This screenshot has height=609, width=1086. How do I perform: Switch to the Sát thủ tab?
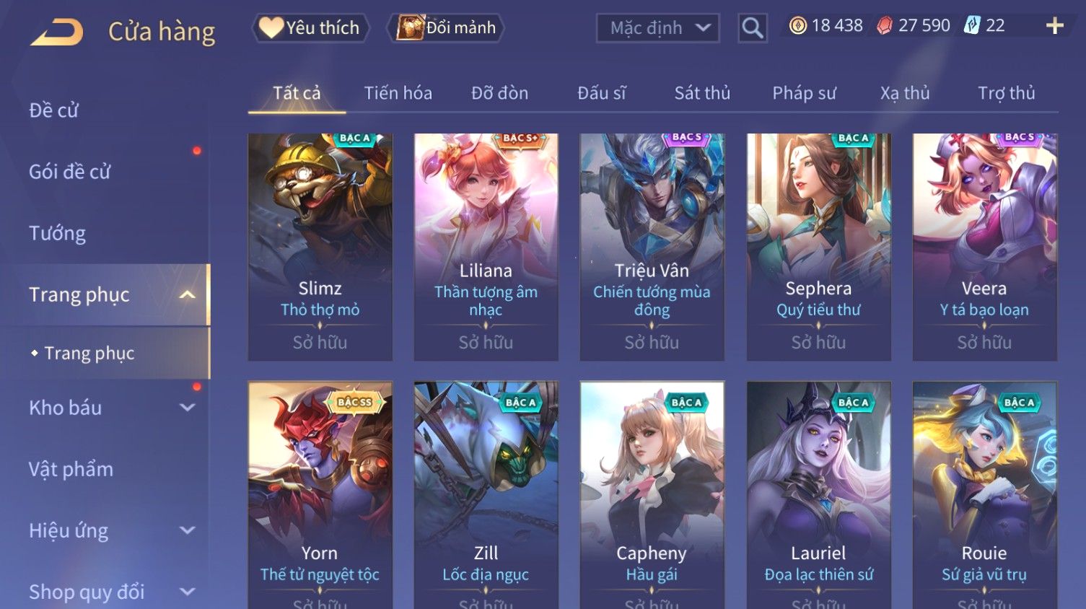[702, 93]
